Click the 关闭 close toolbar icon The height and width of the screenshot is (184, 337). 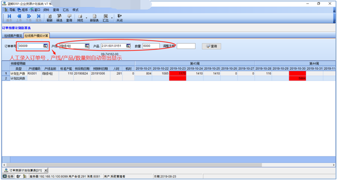pyautogui.click(x=119, y=18)
